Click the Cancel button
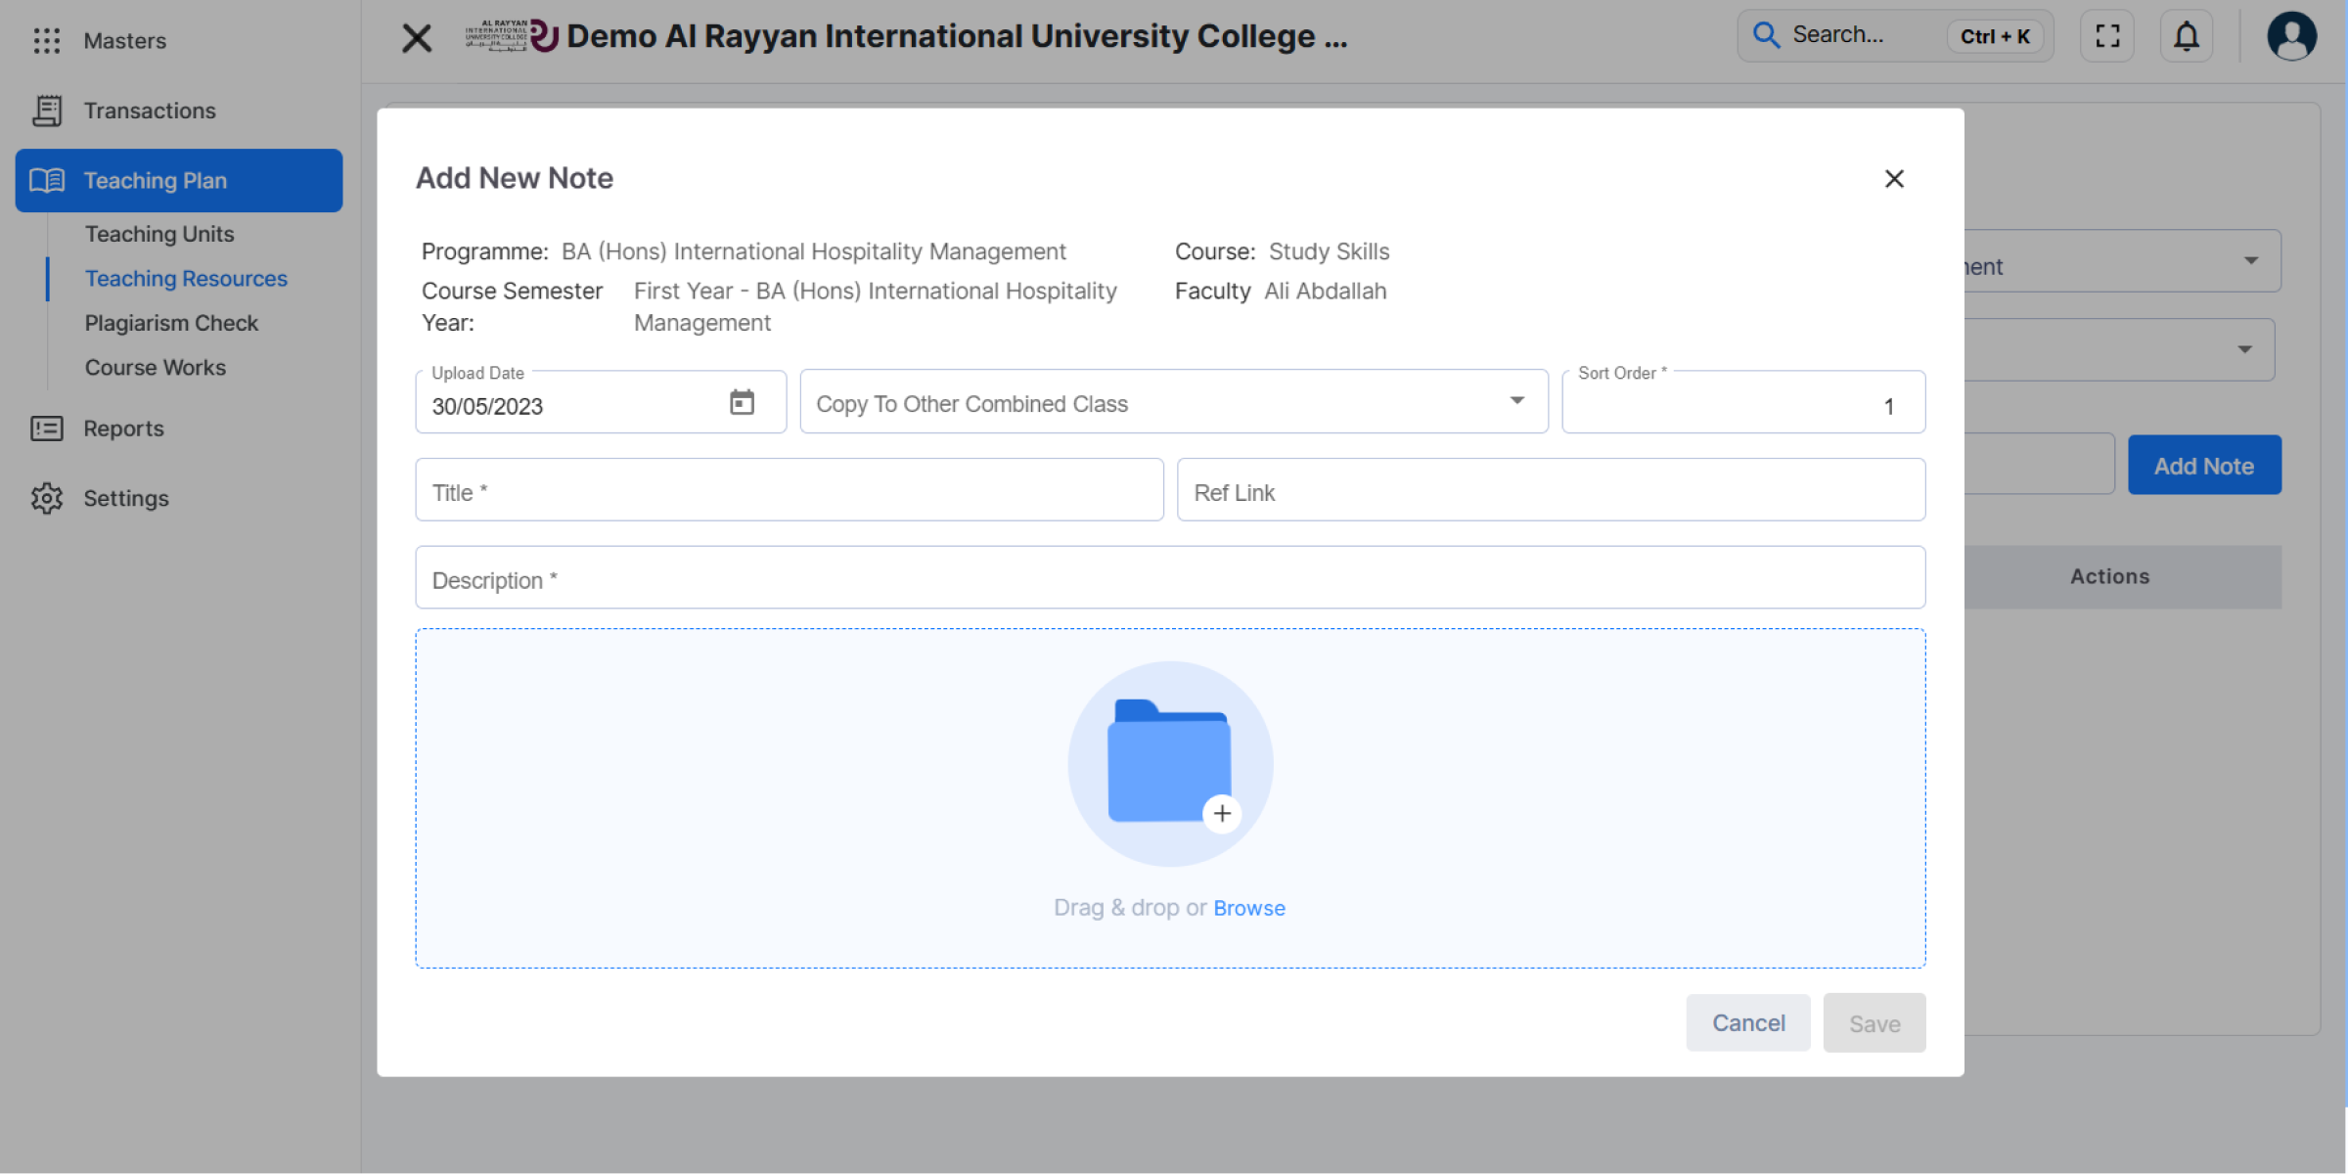Viewport: 2348px width, 1174px height. point(1747,1023)
